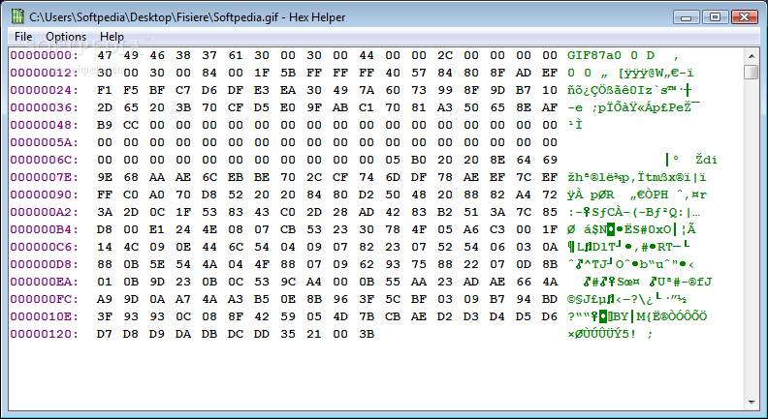
Task: Click byte F1 in row 00000024
Action: pyautogui.click(x=105, y=90)
